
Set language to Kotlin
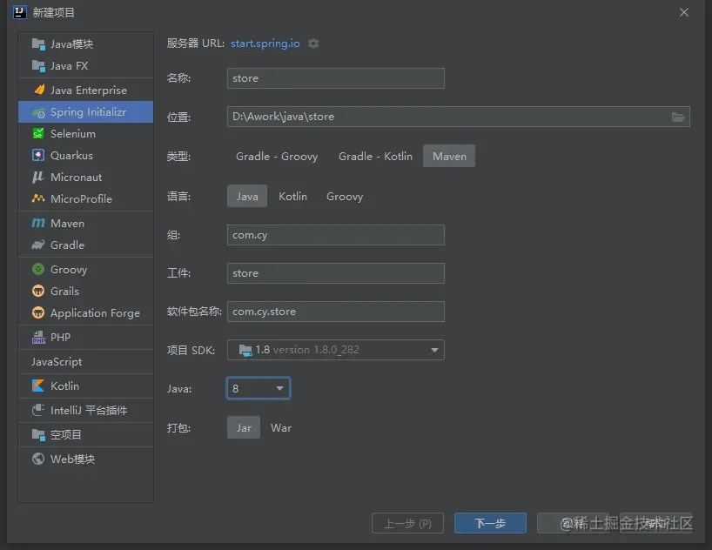tap(292, 196)
